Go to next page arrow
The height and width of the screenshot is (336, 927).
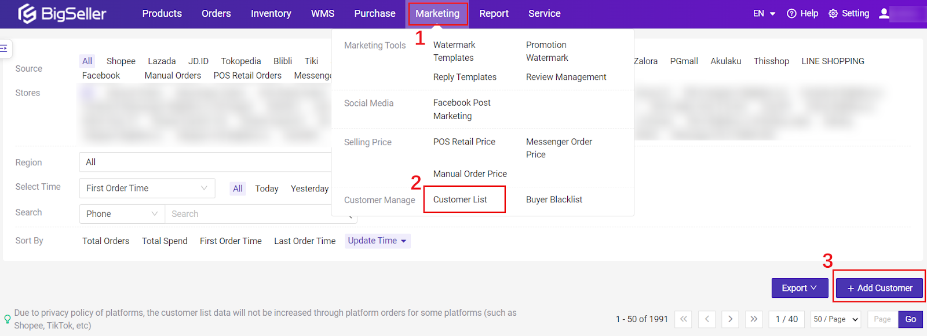tap(730, 319)
